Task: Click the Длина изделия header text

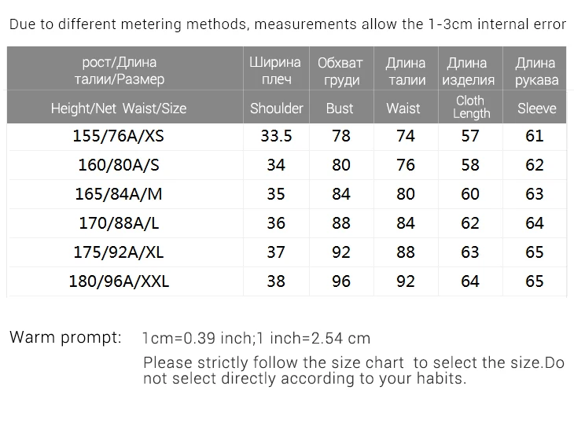Action: 468,72
